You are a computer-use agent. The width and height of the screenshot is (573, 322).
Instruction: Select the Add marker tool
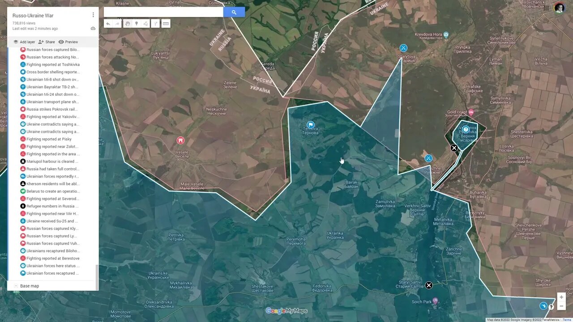pos(137,24)
